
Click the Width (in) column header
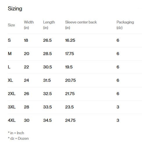(29, 25)
